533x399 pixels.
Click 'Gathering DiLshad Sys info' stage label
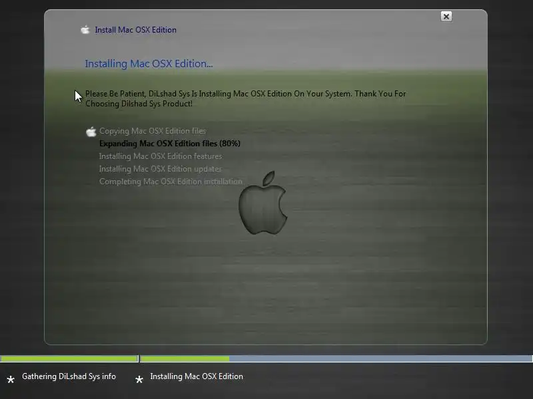69,376
